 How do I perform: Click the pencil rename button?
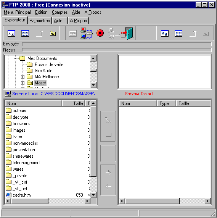108,120
